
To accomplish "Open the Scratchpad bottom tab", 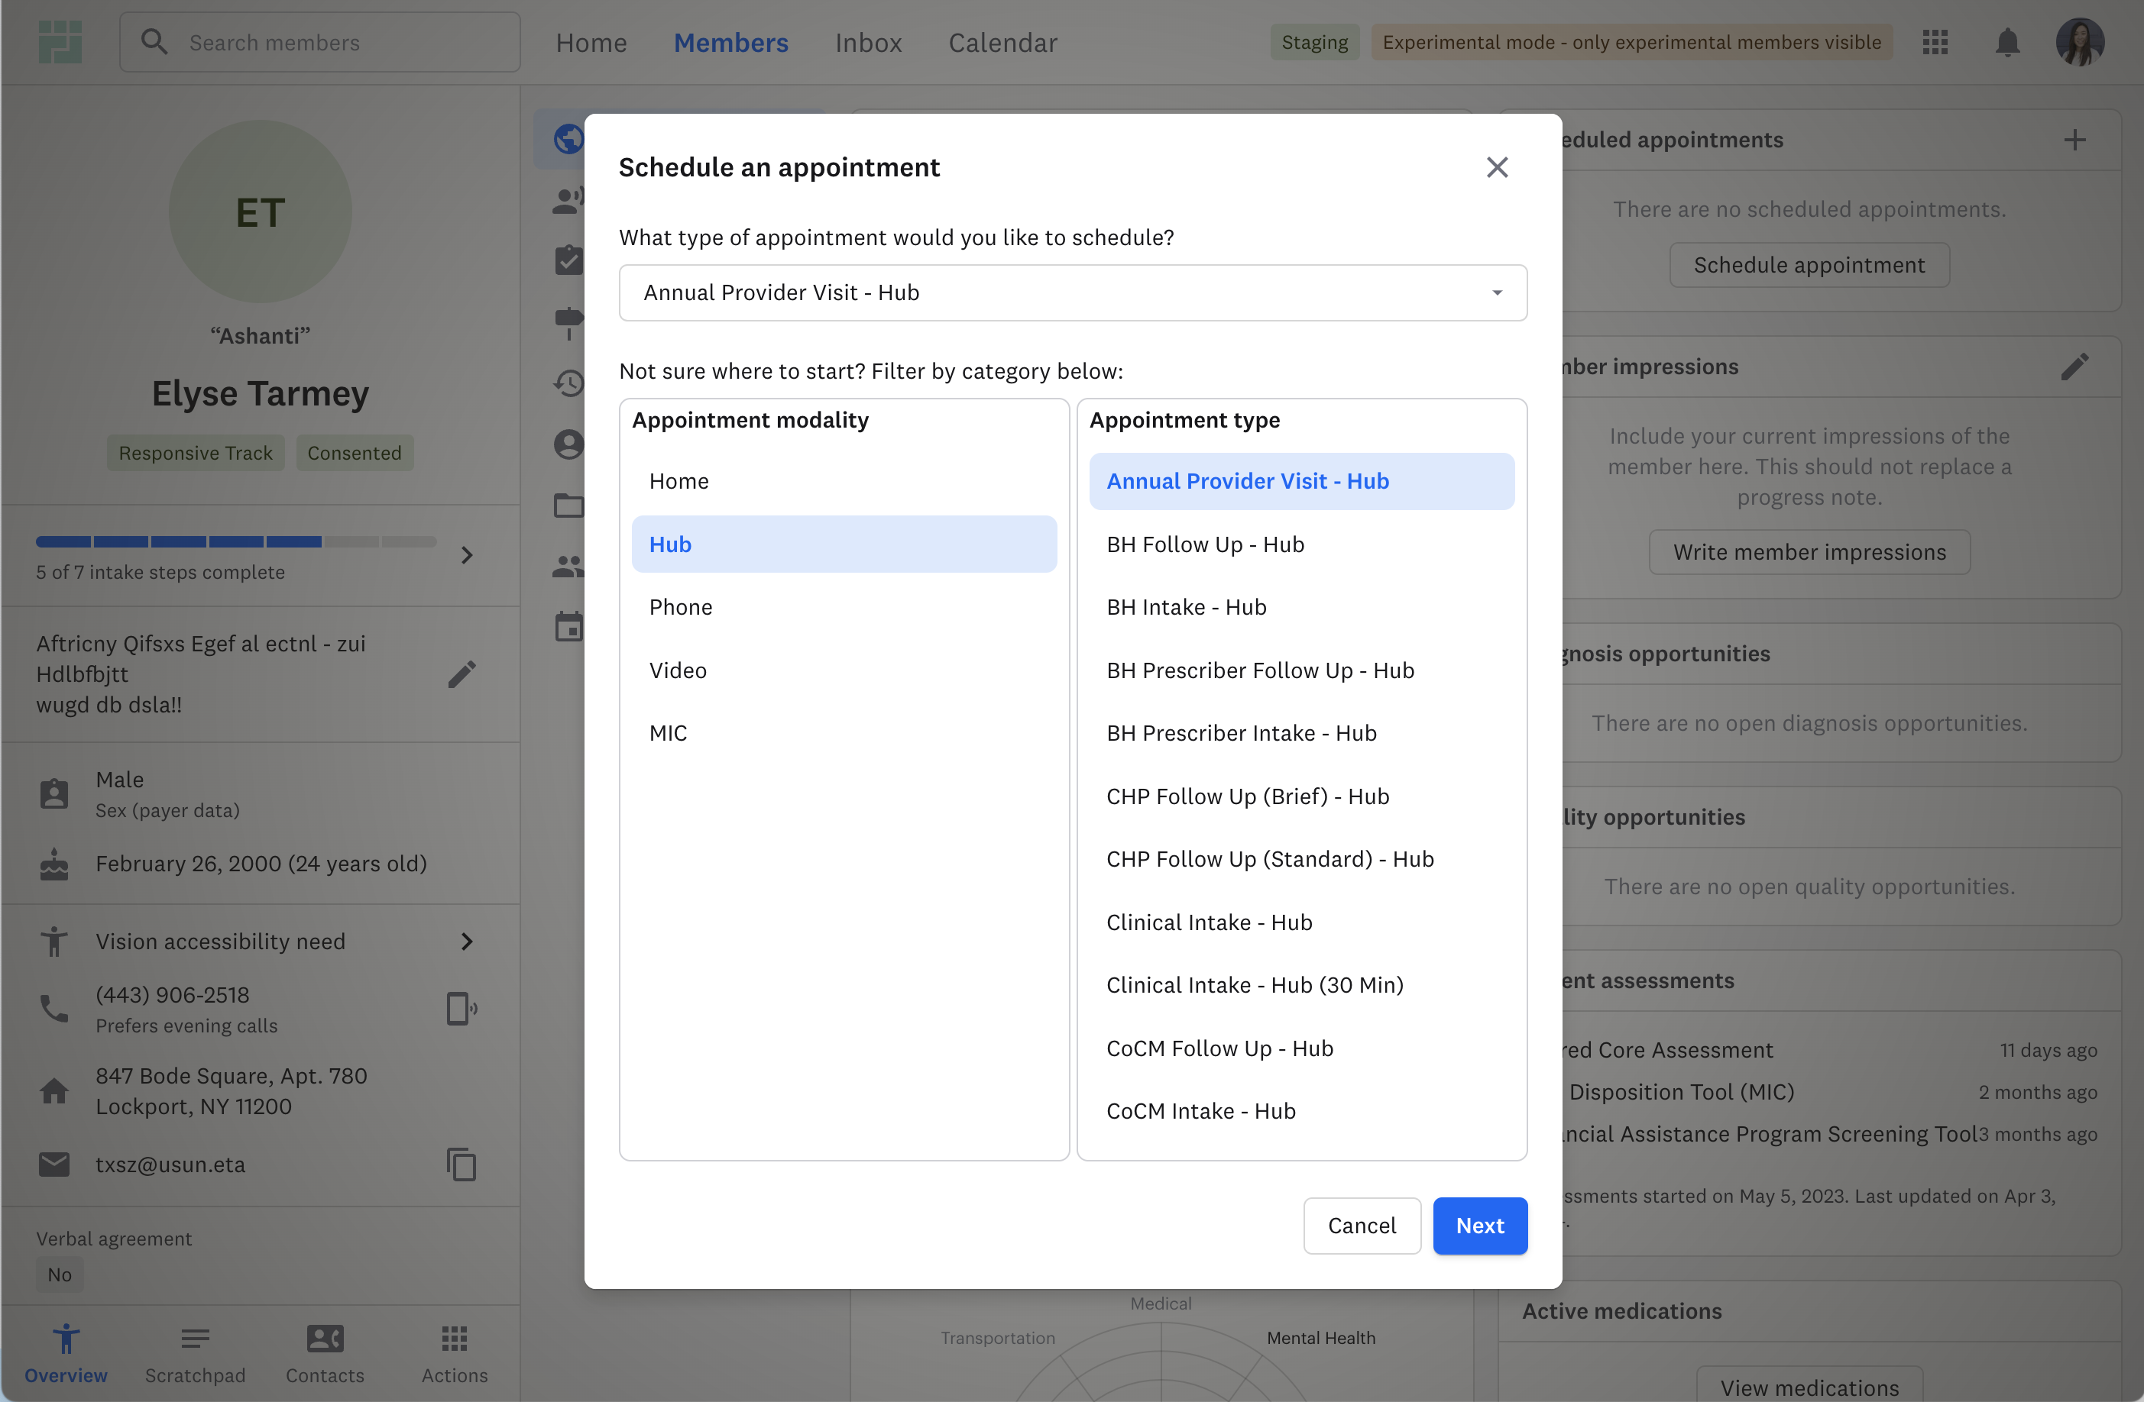I will click(196, 1353).
